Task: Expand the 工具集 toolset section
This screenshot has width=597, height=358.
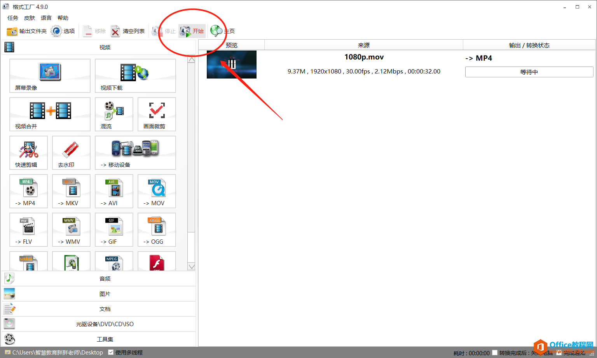Action: (x=99, y=339)
